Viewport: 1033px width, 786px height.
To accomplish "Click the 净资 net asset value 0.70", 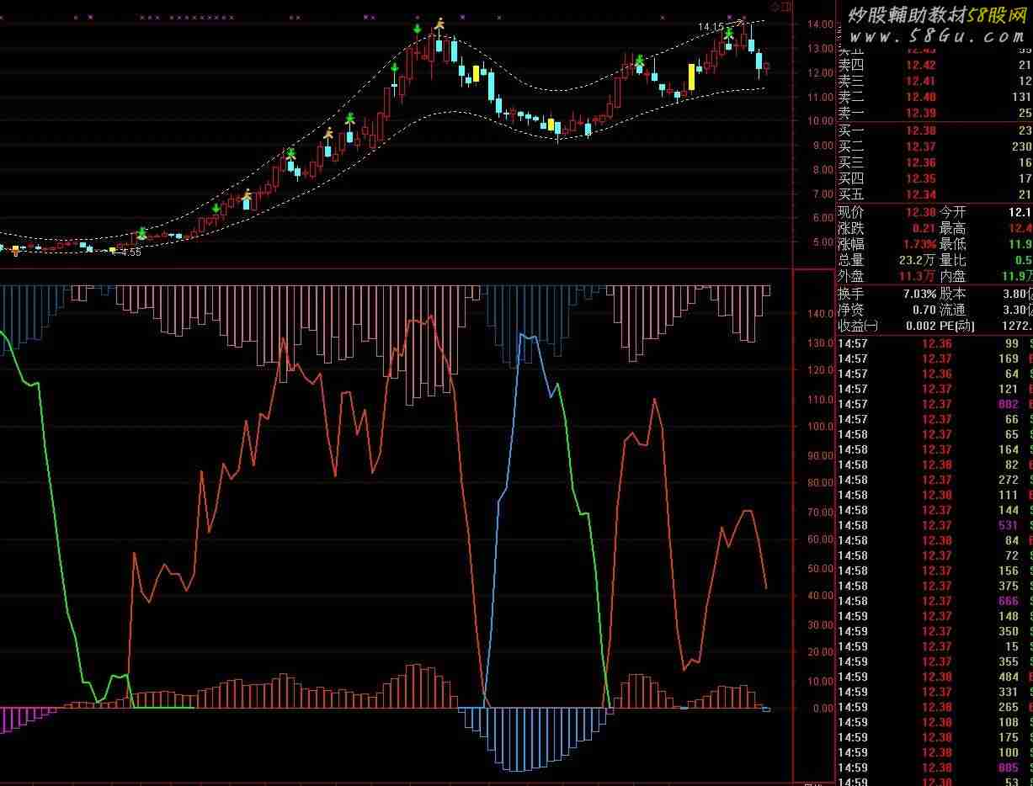I will [924, 311].
